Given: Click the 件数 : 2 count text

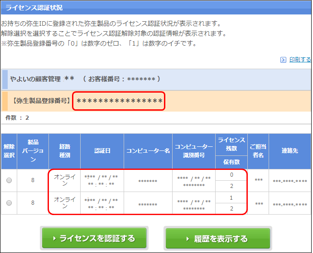Looking at the screenshot, I should coord(17,118).
